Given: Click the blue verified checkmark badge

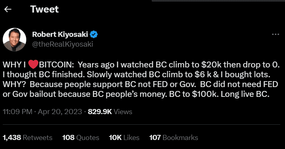Looking at the screenshot, I should coord(94,35).
